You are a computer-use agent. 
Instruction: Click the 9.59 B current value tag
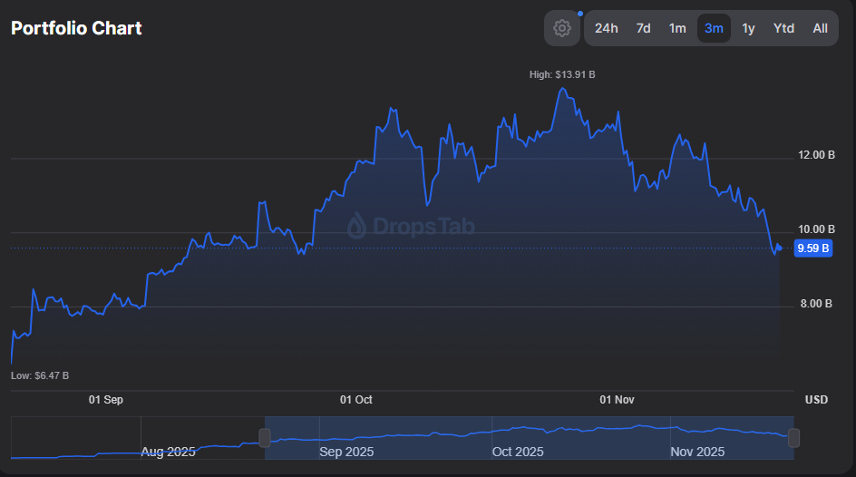(x=813, y=248)
